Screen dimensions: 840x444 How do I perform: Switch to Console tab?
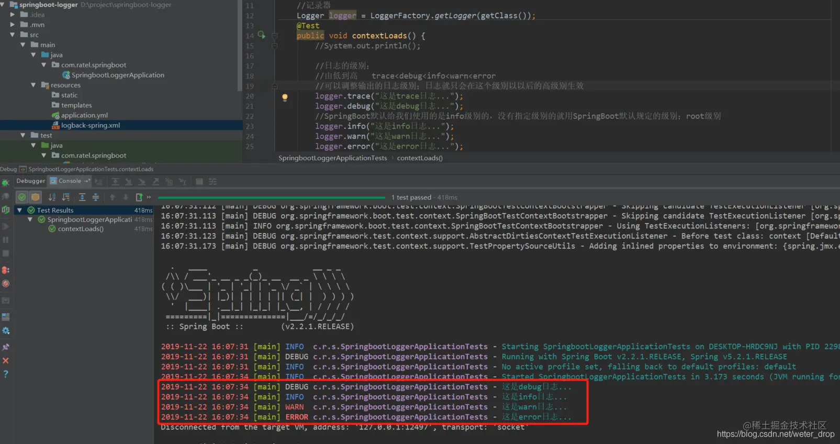70,181
